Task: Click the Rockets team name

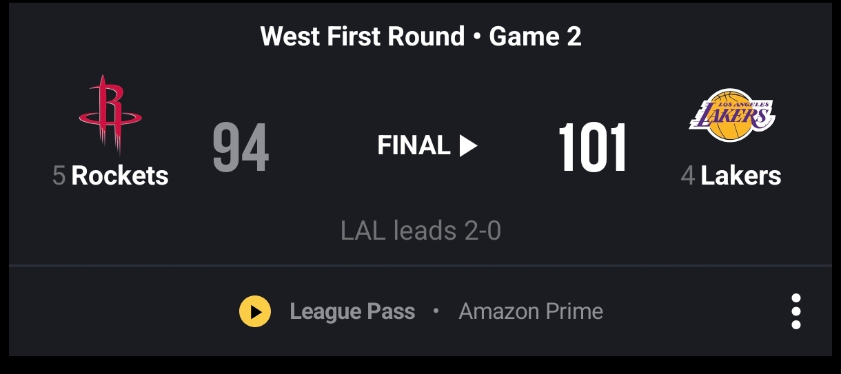Action: point(120,176)
